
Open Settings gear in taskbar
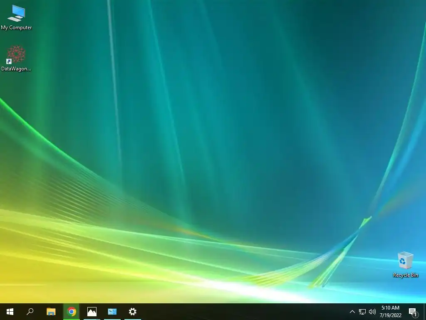coord(133,312)
